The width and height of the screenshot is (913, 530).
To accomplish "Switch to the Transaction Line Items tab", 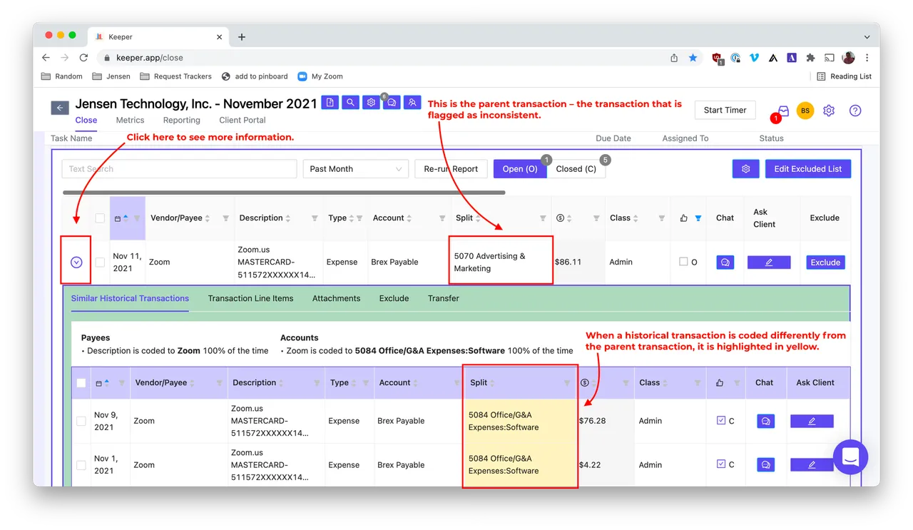I will point(250,298).
